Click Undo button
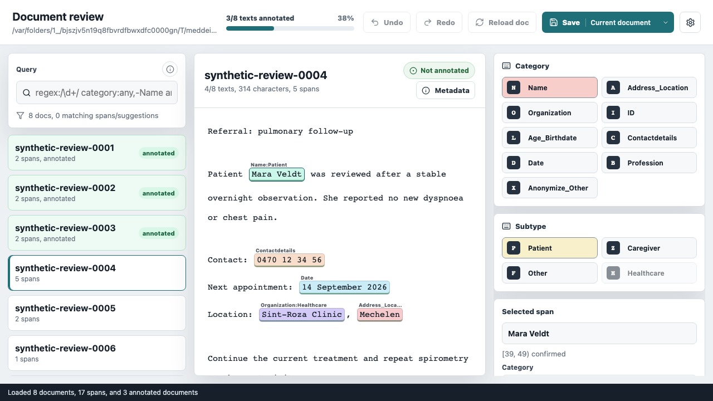This screenshot has width=713, height=401. pyautogui.click(x=387, y=22)
